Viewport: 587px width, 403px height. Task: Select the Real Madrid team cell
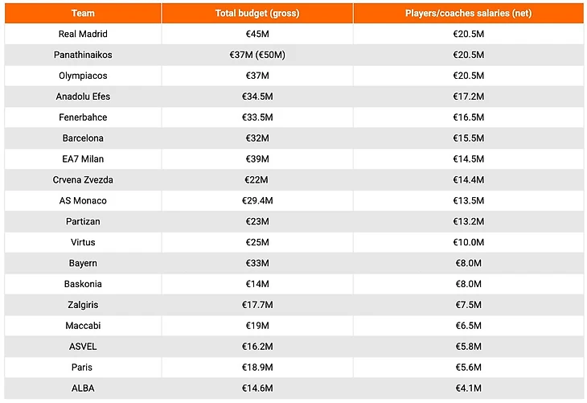pyautogui.click(x=83, y=34)
